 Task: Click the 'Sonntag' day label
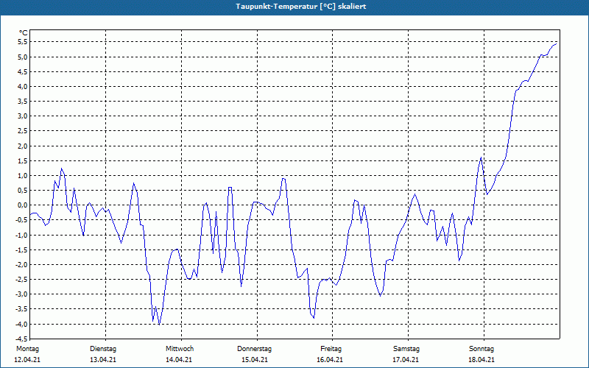point(482,349)
